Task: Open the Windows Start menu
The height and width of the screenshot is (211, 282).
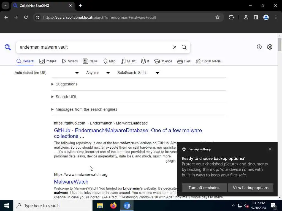Action: 7,206
